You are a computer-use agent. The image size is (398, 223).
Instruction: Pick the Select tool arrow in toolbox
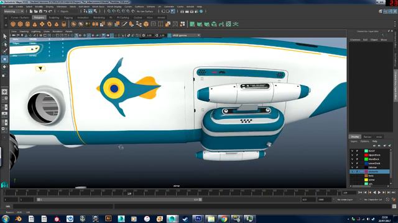[x=4, y=36]
